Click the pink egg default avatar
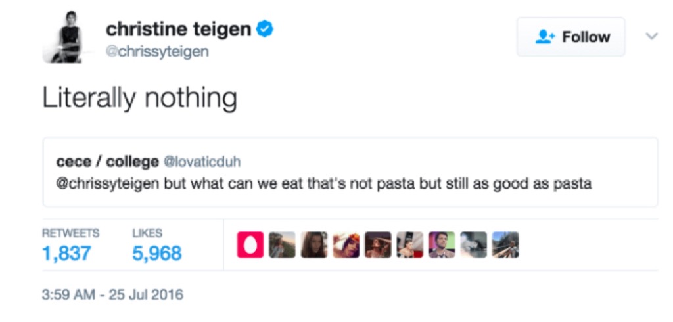The image size is (673, 322). pyautogui.click(x=250, y=244)
